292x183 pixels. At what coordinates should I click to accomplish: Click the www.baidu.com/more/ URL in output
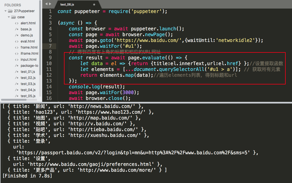click(x=116, y=170)
